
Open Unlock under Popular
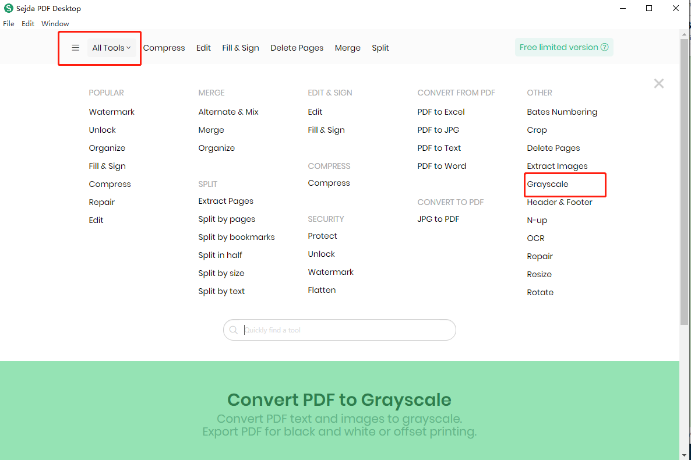[x=102, y=130]
